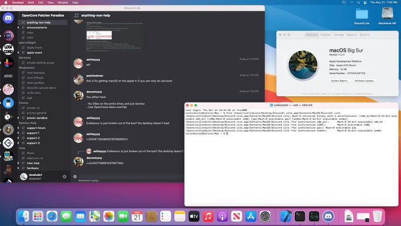Open Discord home via logo icon
401x226 pixels.
8,18
